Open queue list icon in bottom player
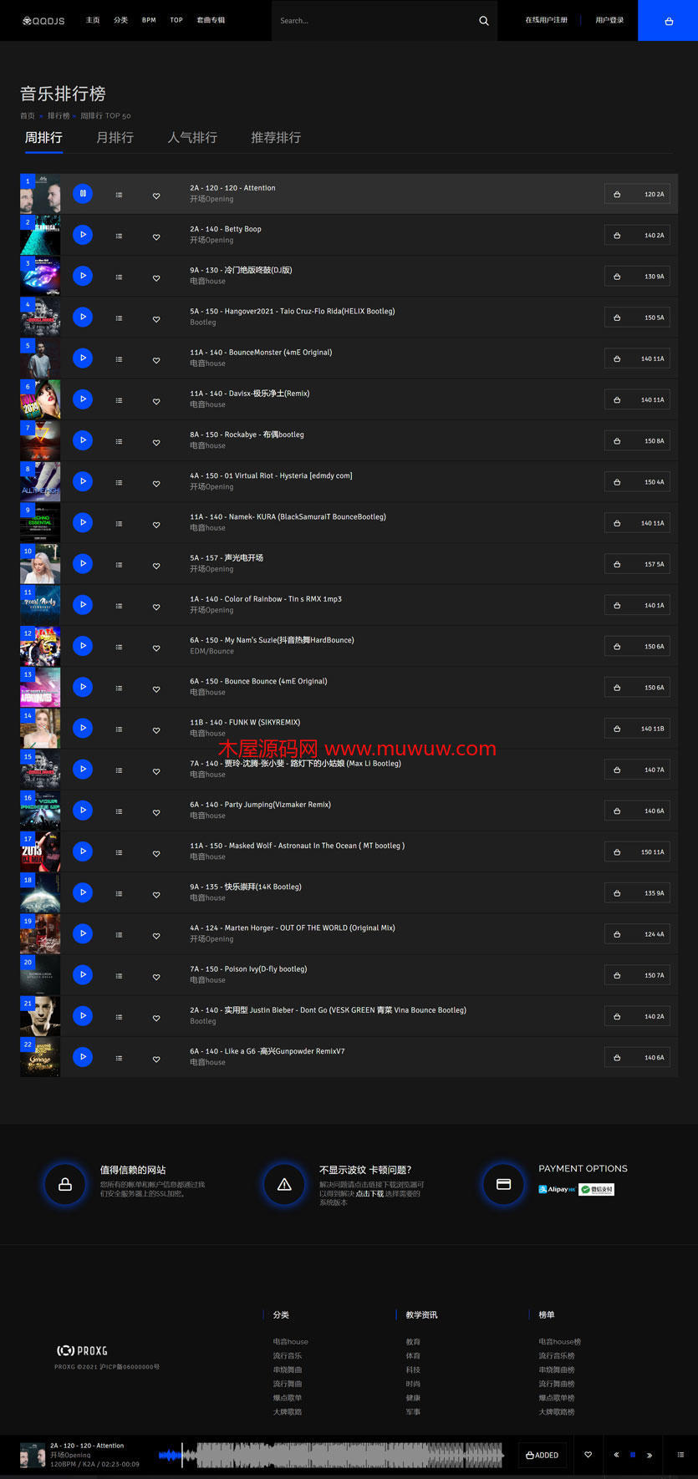 click(680, 1455)
